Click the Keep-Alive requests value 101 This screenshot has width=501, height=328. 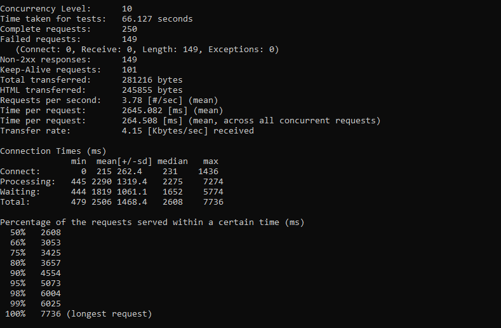point(130,70)
